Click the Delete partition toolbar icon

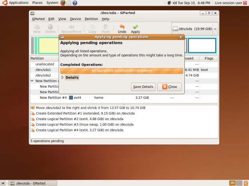coord(50,27)
